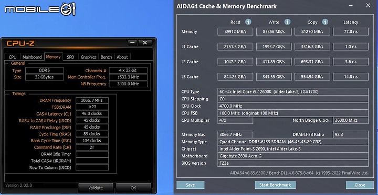The width and height of the screenshot is (378, 195).
Task: Click the L1 Cache Write value 1993.7 GB/s
Action: coord(274,47)
